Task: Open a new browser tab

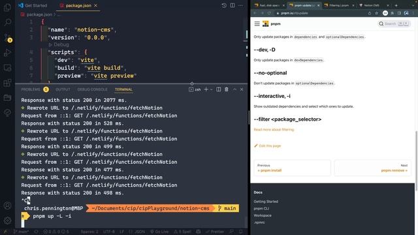Action: (x=396, y=5)
